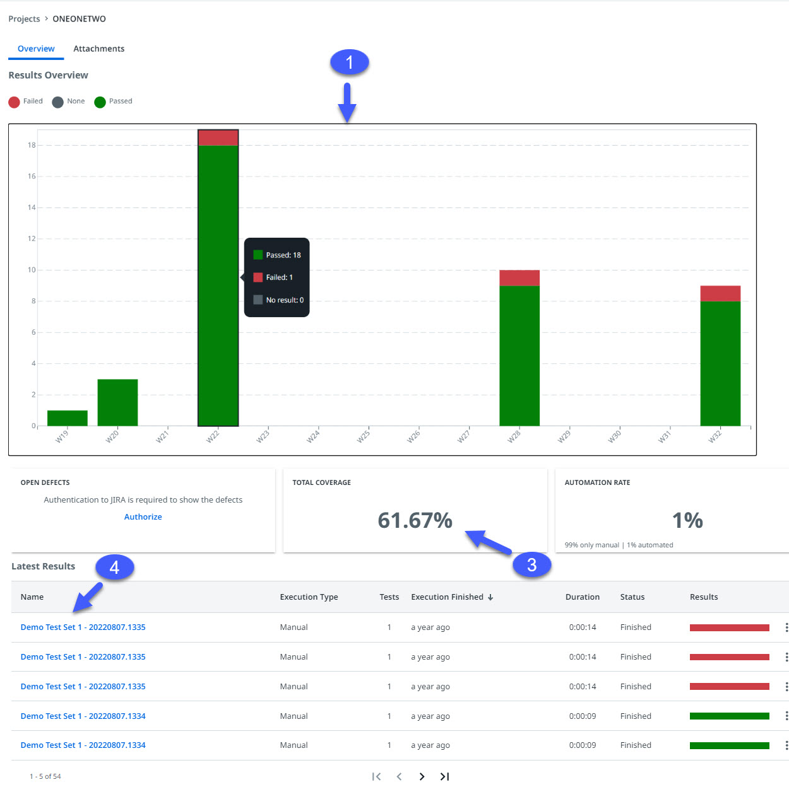Select the Overview tab
Viewport: 789px width, 787px height.
click(36, 49)
